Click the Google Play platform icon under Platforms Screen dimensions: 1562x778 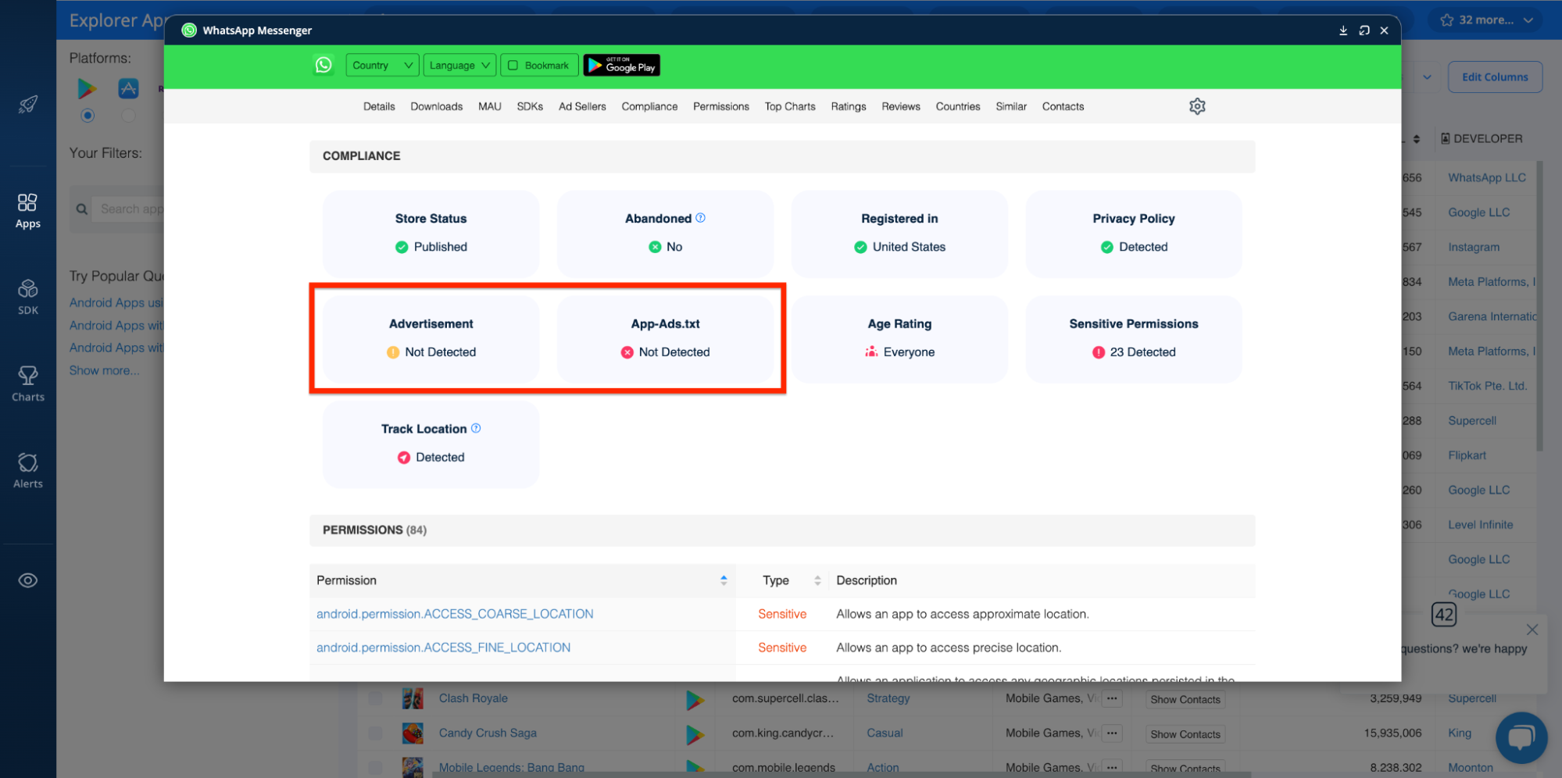[x=87, y=88]
